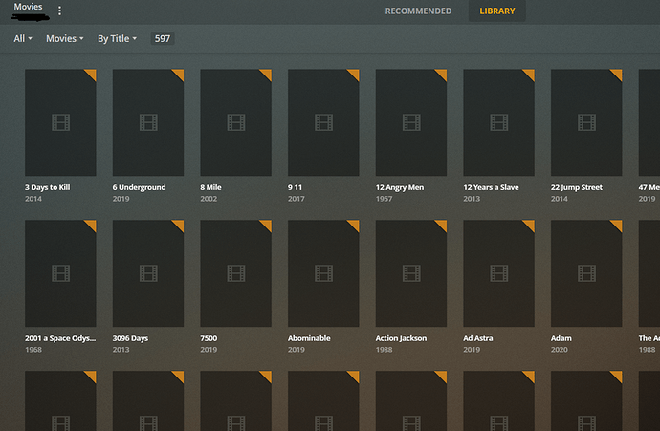The width and height of the screenshot is (660, 431).
Task: Click the unwatched corner flag on 3 Days to Kill
Action: 92,74
